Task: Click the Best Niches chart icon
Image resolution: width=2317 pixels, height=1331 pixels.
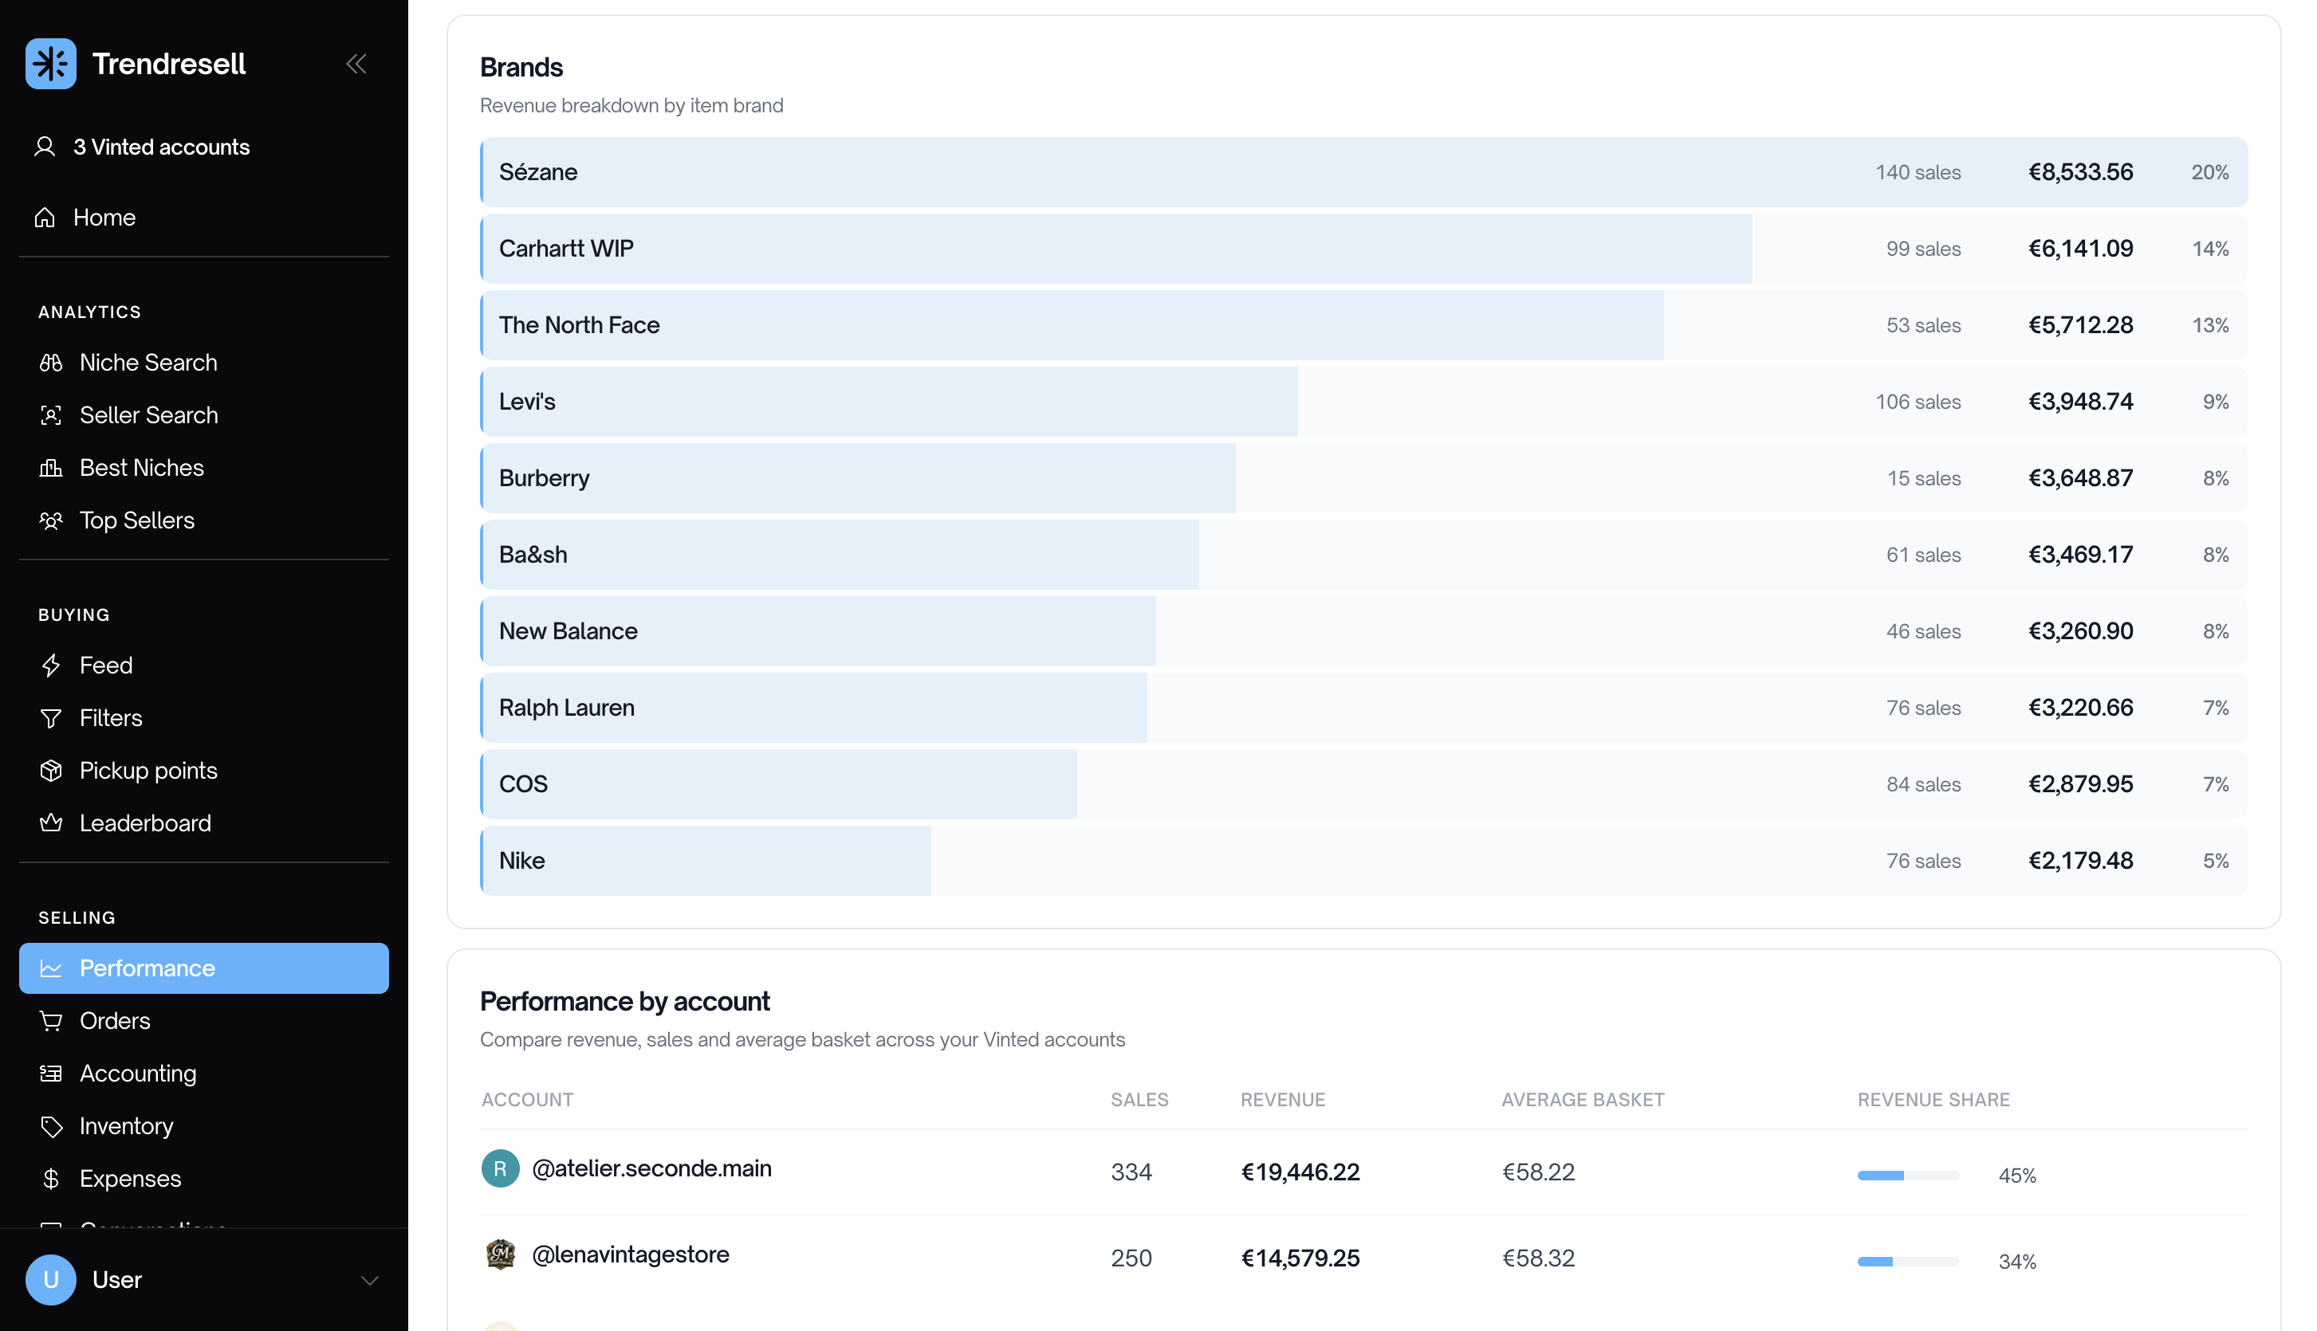Action: [x=51, y=468]
